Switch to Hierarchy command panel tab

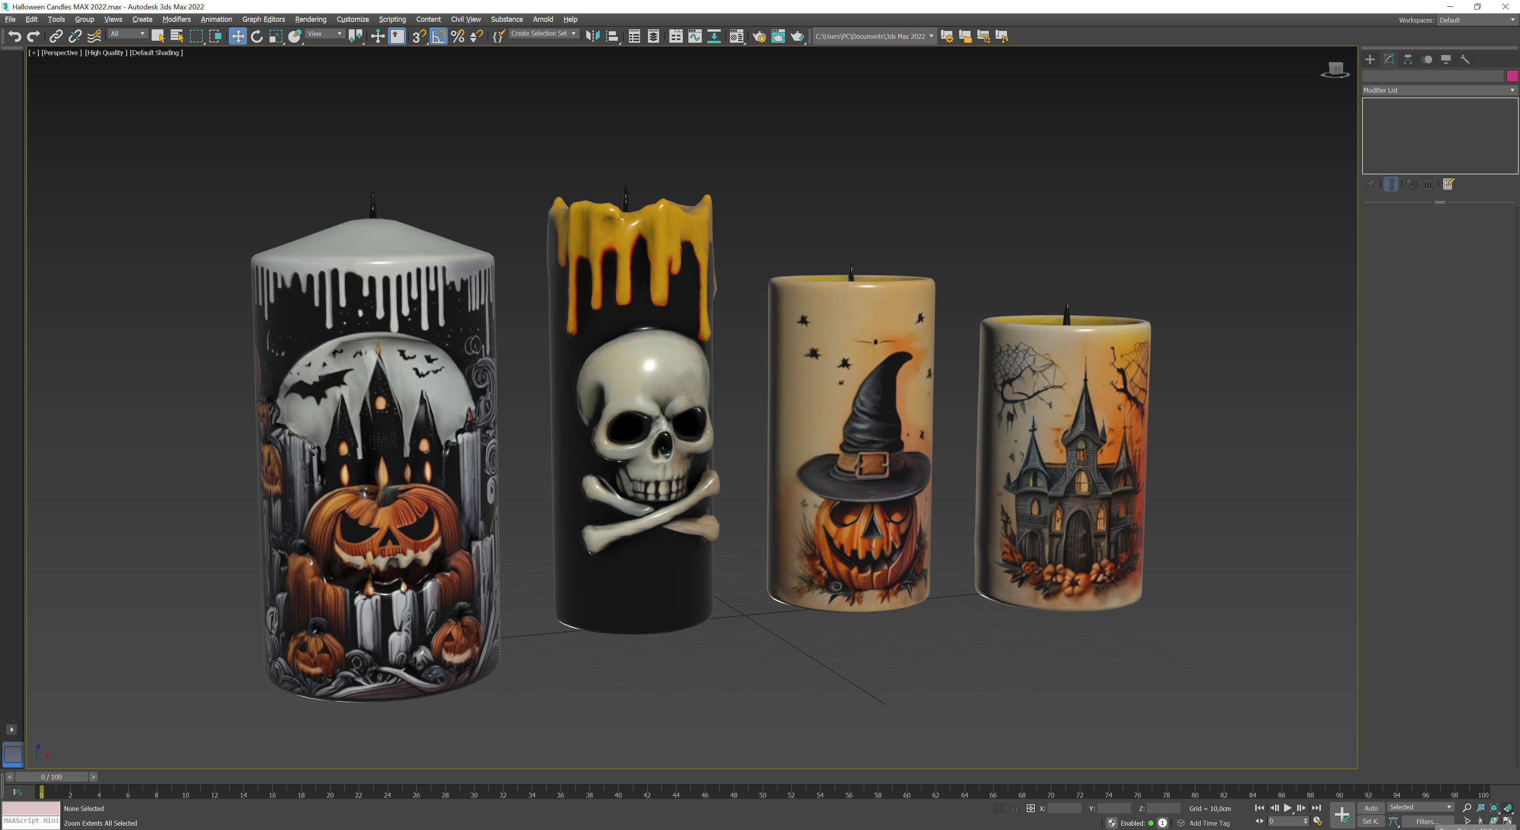point(1408,59)
